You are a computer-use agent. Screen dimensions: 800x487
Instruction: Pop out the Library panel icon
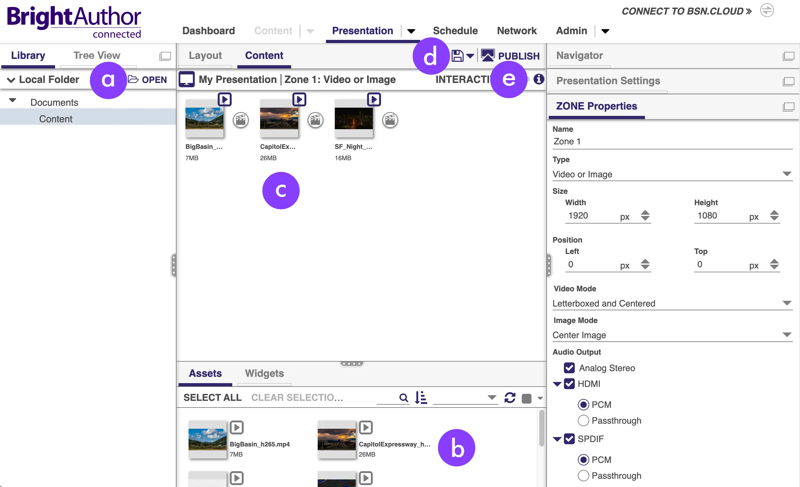(x=165, y=56)
